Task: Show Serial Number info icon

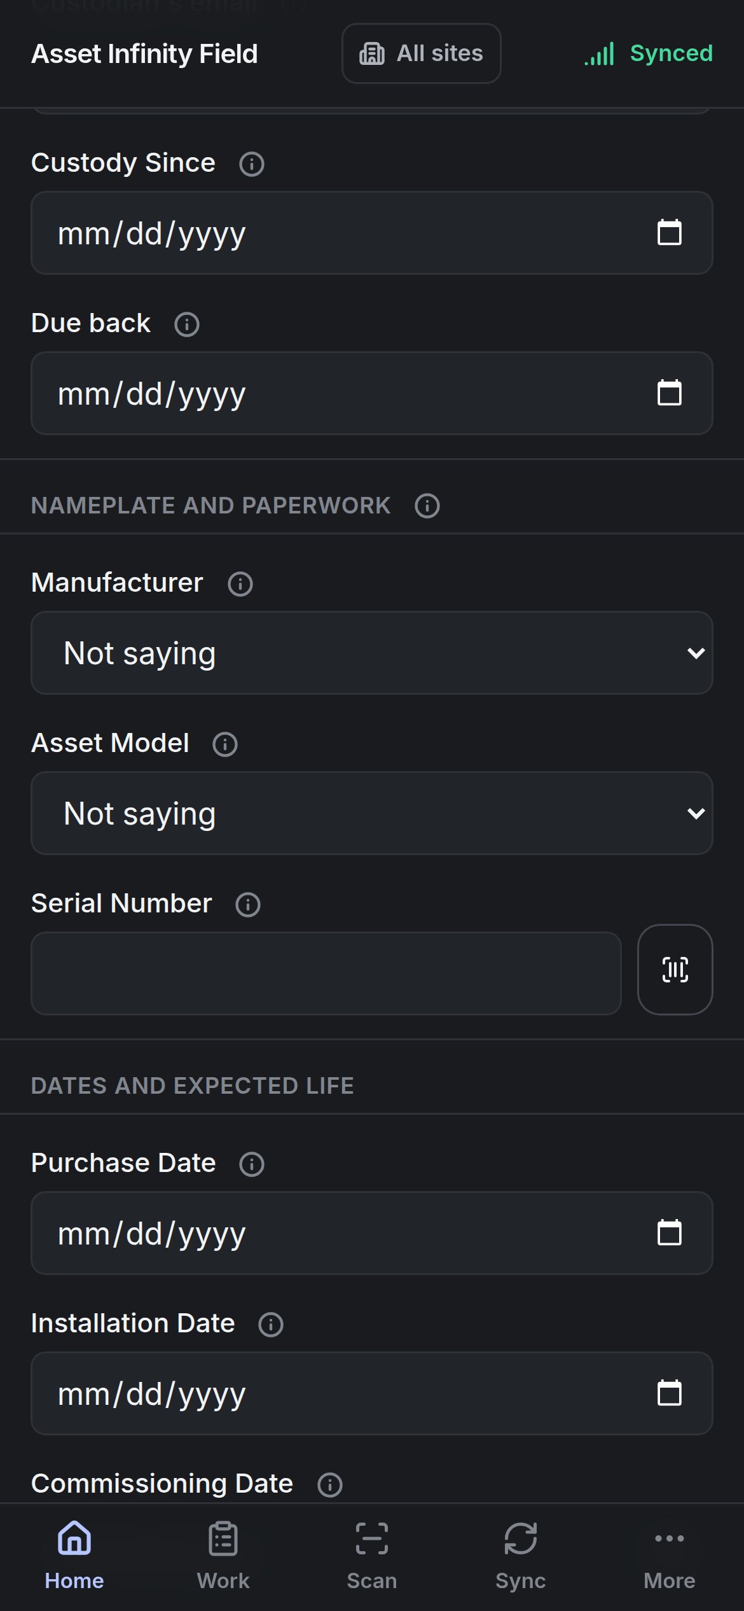Action: coord(247,905)
